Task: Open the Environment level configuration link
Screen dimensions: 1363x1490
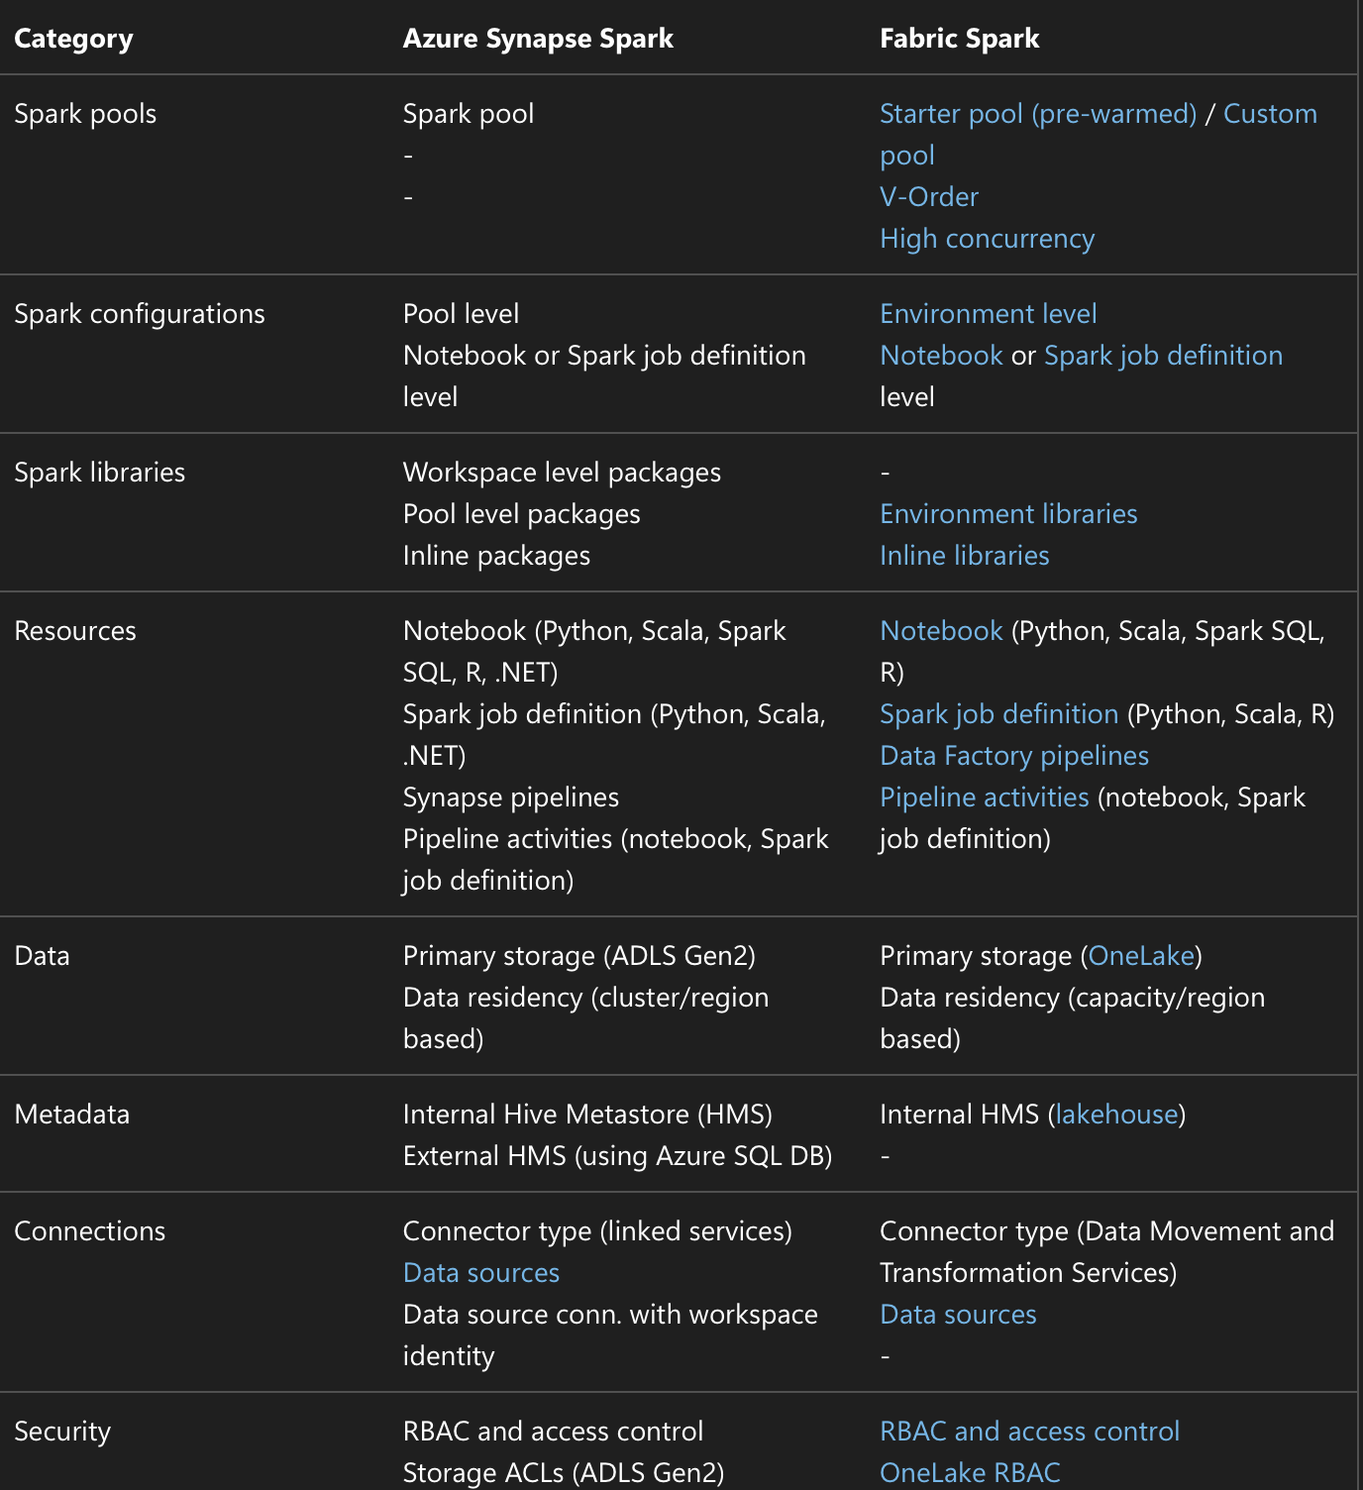Action: (x=988, y=313)
